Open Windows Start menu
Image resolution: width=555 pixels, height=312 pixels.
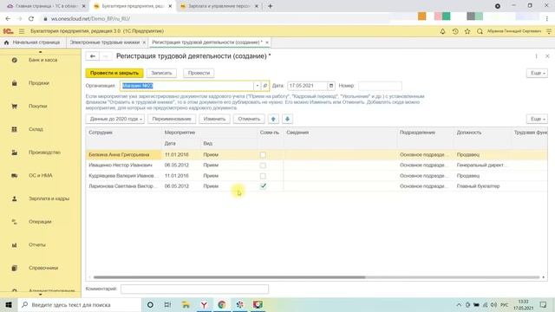click(x=9, y=304)
